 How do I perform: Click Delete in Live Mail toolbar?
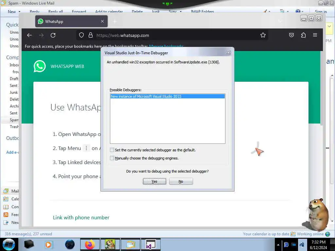pos(137,11)
